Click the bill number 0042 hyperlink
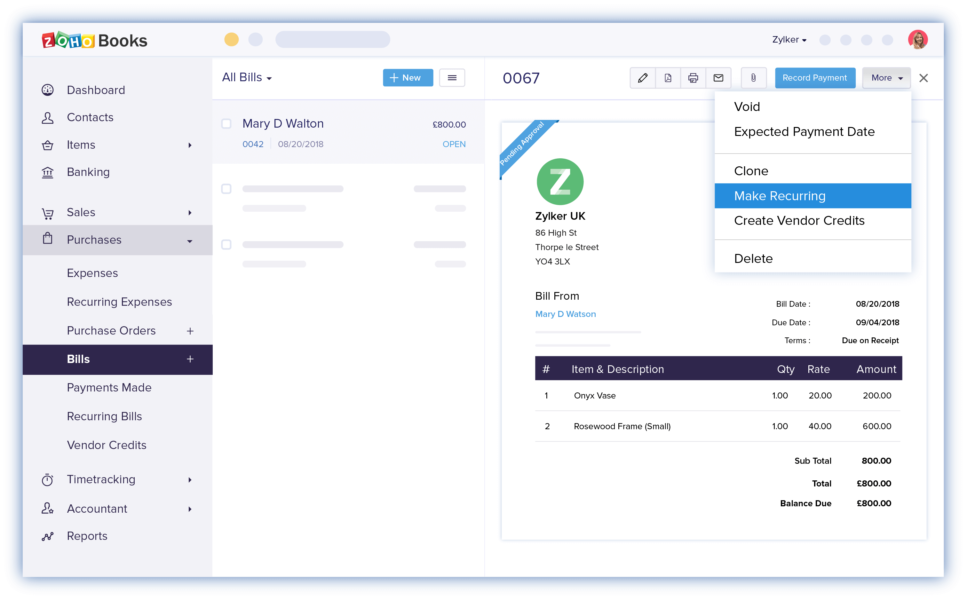The height and width of the screenshot is (600, 967). pos(250,144)
